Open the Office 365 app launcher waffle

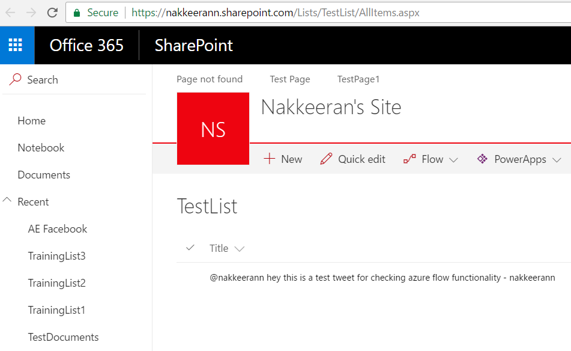pyautogui.click(x=16, y=45)
